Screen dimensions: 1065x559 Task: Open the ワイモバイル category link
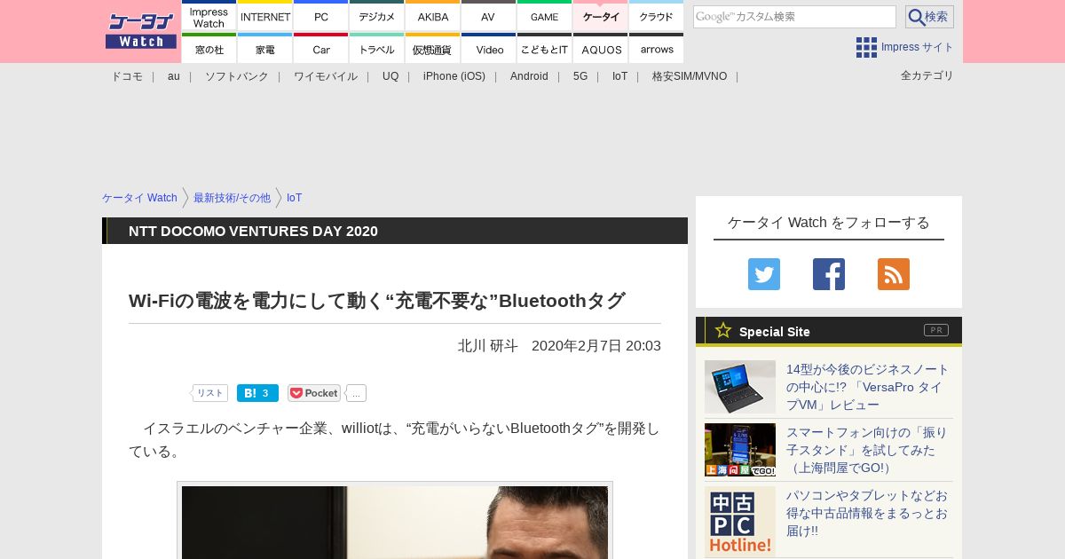326,76
